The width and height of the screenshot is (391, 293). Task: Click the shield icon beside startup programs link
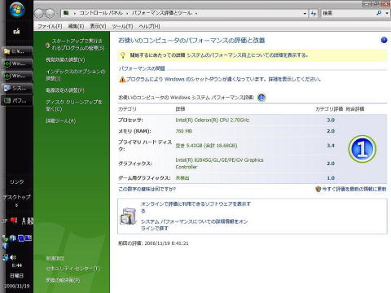click(47, 46)
